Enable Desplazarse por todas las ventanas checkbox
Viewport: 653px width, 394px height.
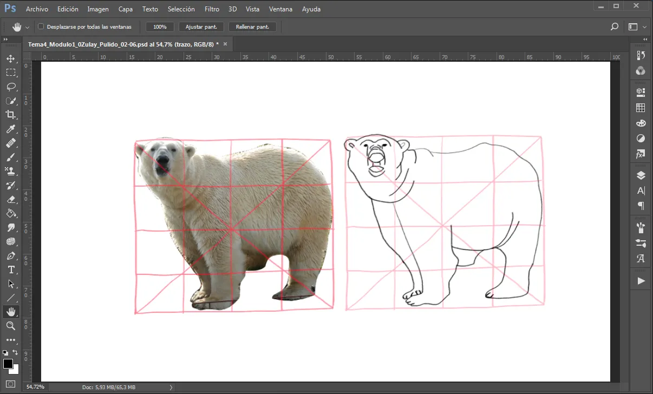(41, 27)
